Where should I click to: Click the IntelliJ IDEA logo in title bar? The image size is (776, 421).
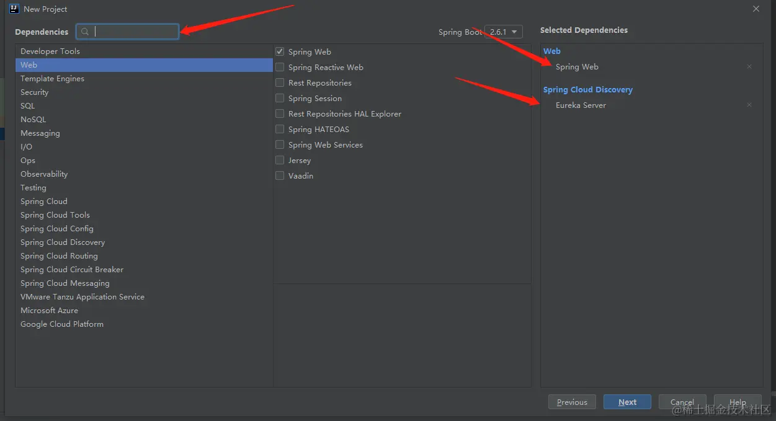[x=14, y=9]
